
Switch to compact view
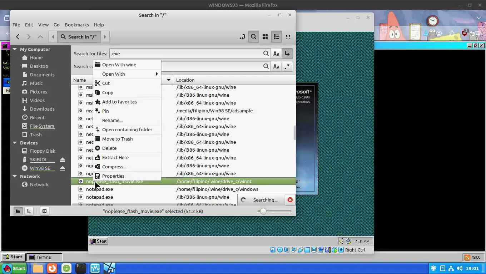(x=288, y=37)
